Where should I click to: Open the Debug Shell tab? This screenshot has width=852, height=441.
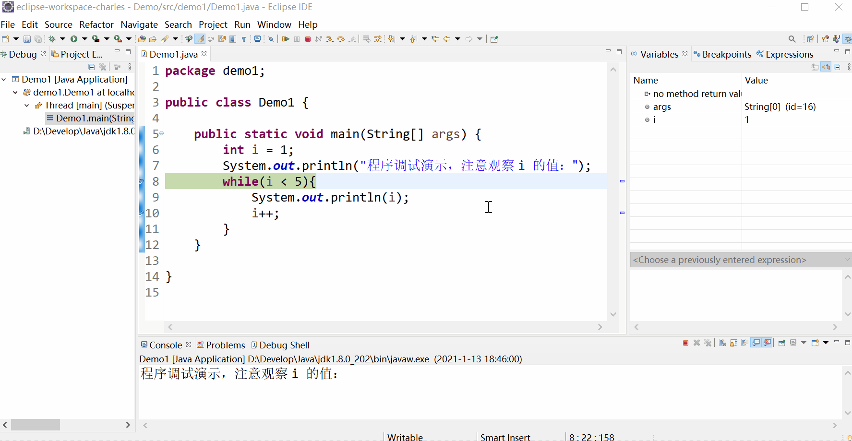pyautogui.click(x=280, y=345)
